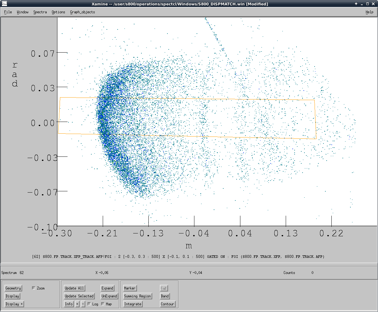The image size is (378, 312).
Task: Click the minus button beside Info
Action: pyautogui.click(x=83, y=304)
